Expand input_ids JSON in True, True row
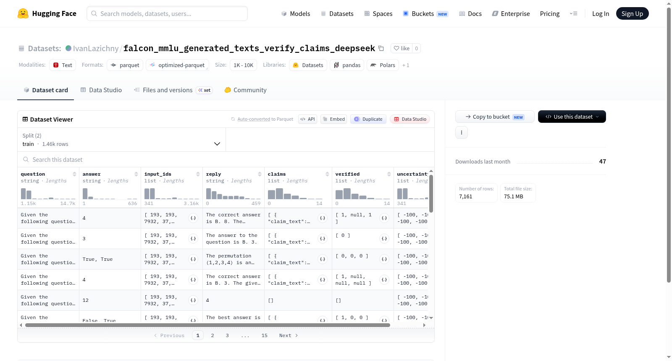672x361 pixels. tap(193, 259)
